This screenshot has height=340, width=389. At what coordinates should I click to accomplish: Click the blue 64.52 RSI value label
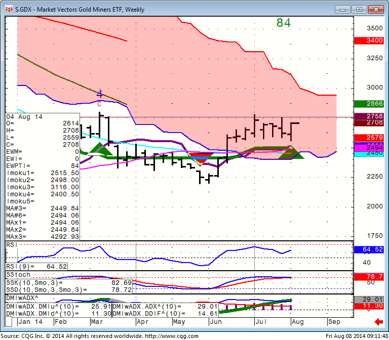(x=369, y=249)
